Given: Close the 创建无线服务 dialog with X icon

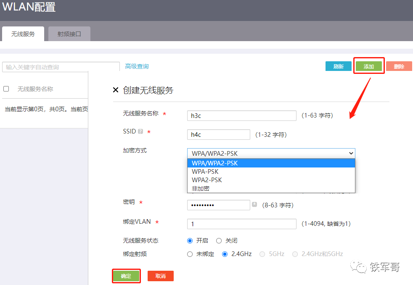Looking at the screenshot, I should click(x=116, y=90).
